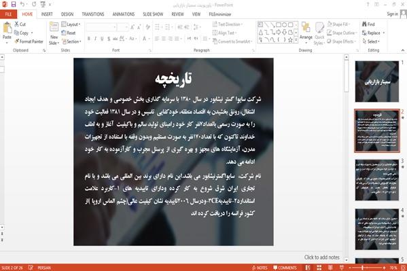Click the New Slide icon

pyautogui.click(x=54, y=27)
